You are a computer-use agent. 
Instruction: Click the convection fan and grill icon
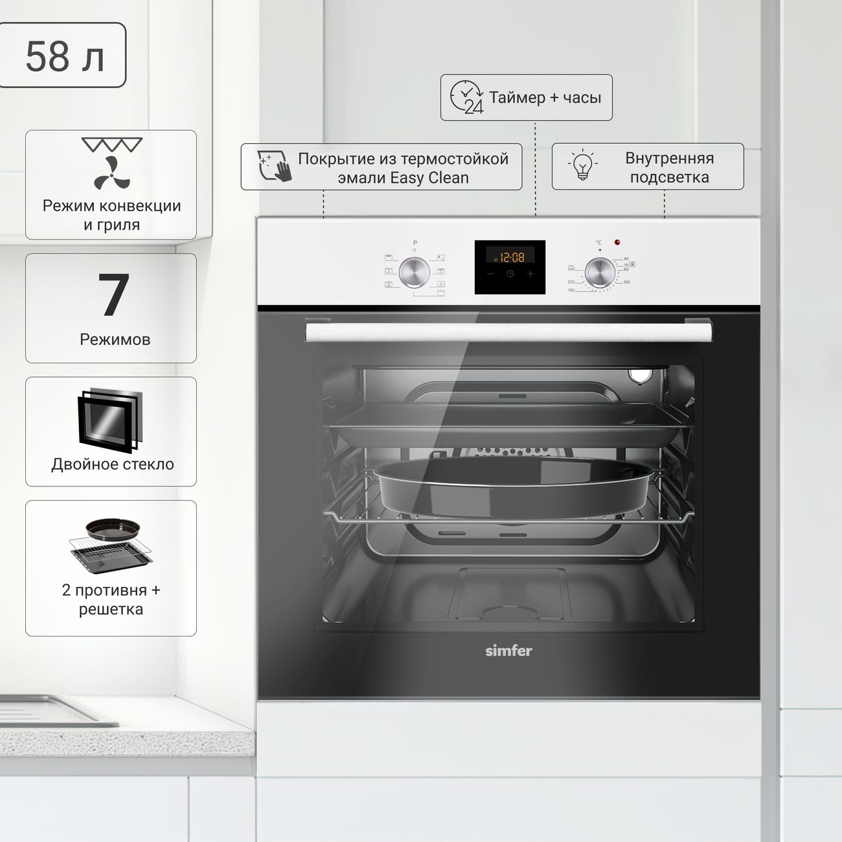point(111,163)
